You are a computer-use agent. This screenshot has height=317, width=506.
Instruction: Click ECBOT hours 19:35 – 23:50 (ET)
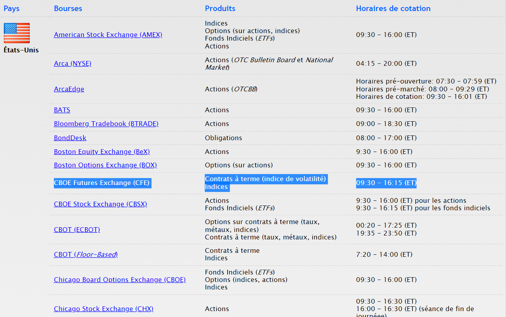coord(386,233)
